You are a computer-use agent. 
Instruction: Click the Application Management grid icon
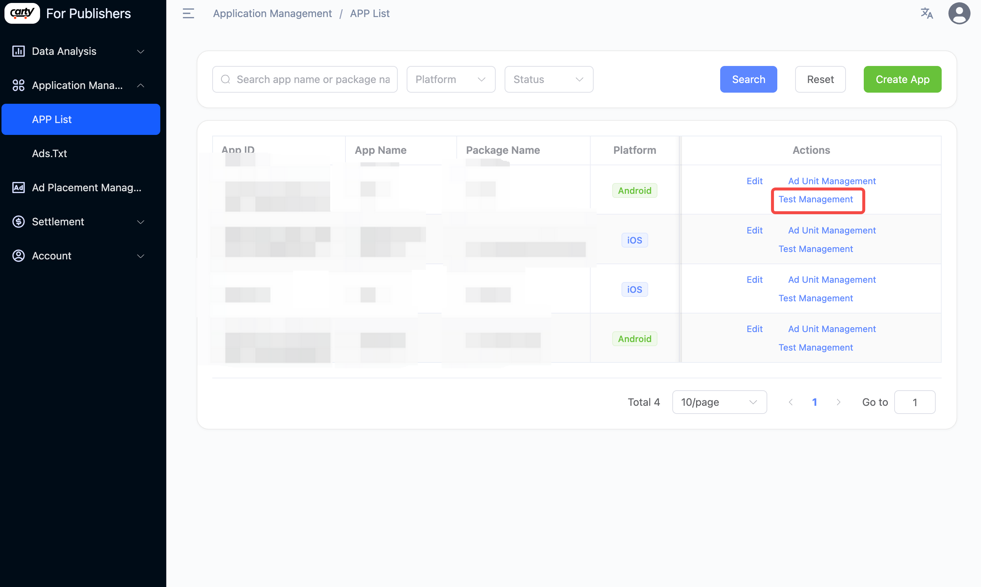(18, 86)
